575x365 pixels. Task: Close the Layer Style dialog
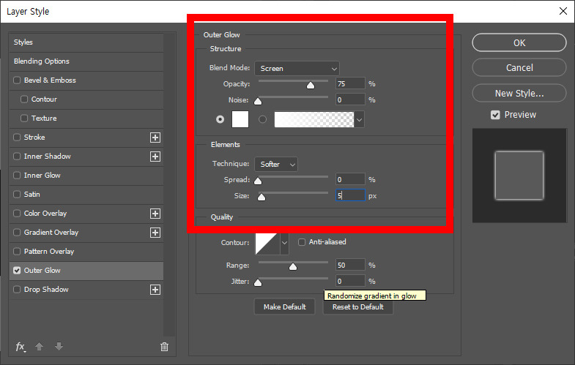click(x=563, y=11)
